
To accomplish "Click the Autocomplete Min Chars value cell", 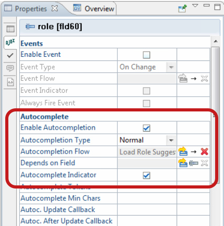I will point(147,198).
